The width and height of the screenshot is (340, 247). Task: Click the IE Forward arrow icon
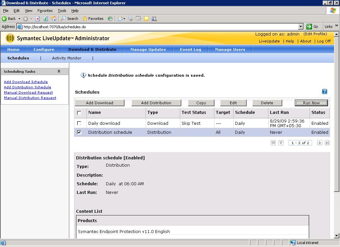[x=25, y=19]
